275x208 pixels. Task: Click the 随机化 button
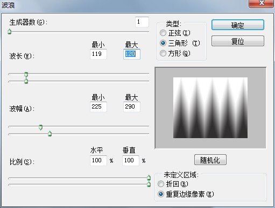[x=210, y=160]
